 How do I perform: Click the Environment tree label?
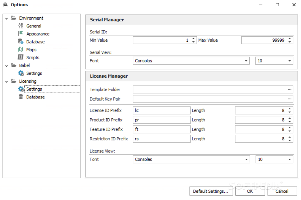tap(31, 18)
